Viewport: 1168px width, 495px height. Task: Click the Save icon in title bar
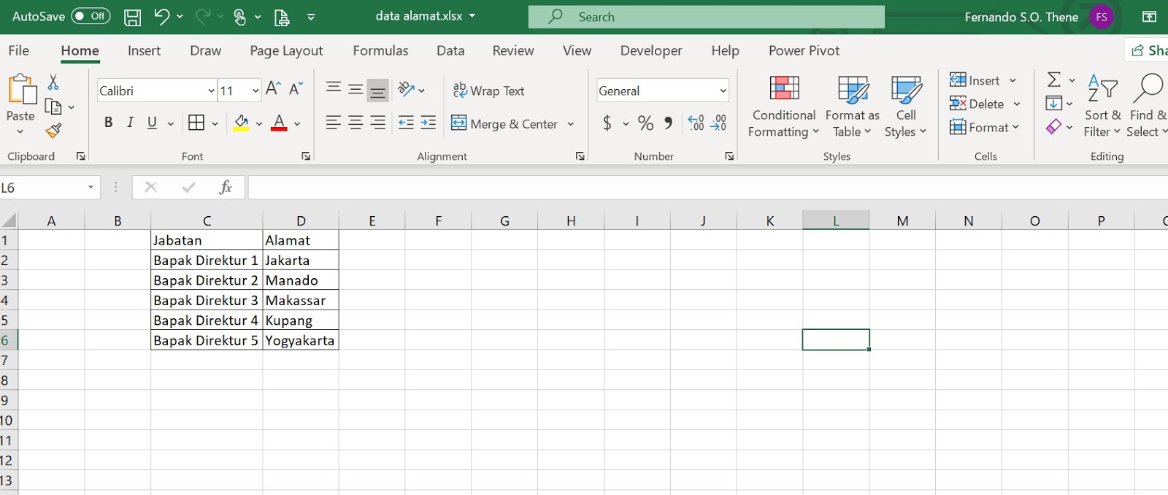[132, 17]
